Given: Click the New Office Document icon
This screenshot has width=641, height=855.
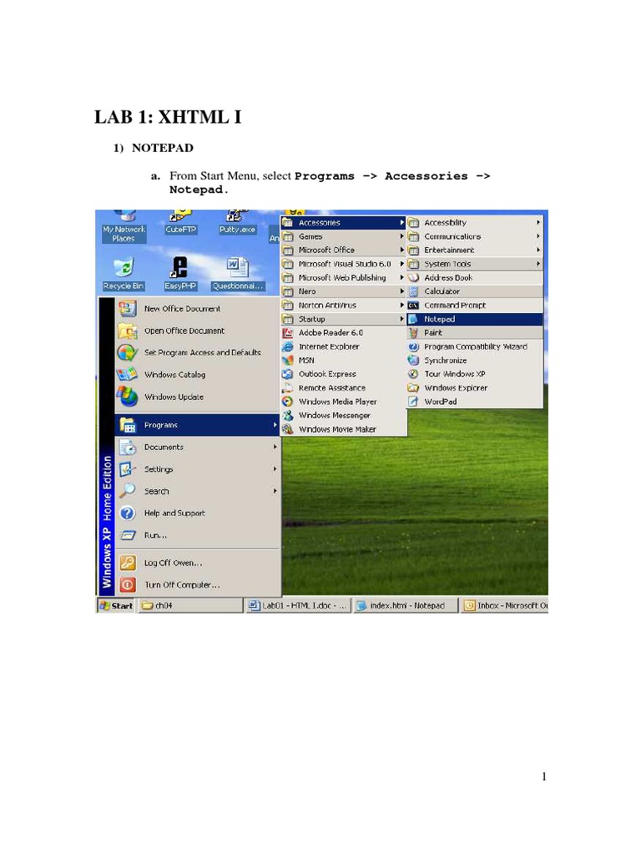Looking at the screenshot, I should coord(128,309).
